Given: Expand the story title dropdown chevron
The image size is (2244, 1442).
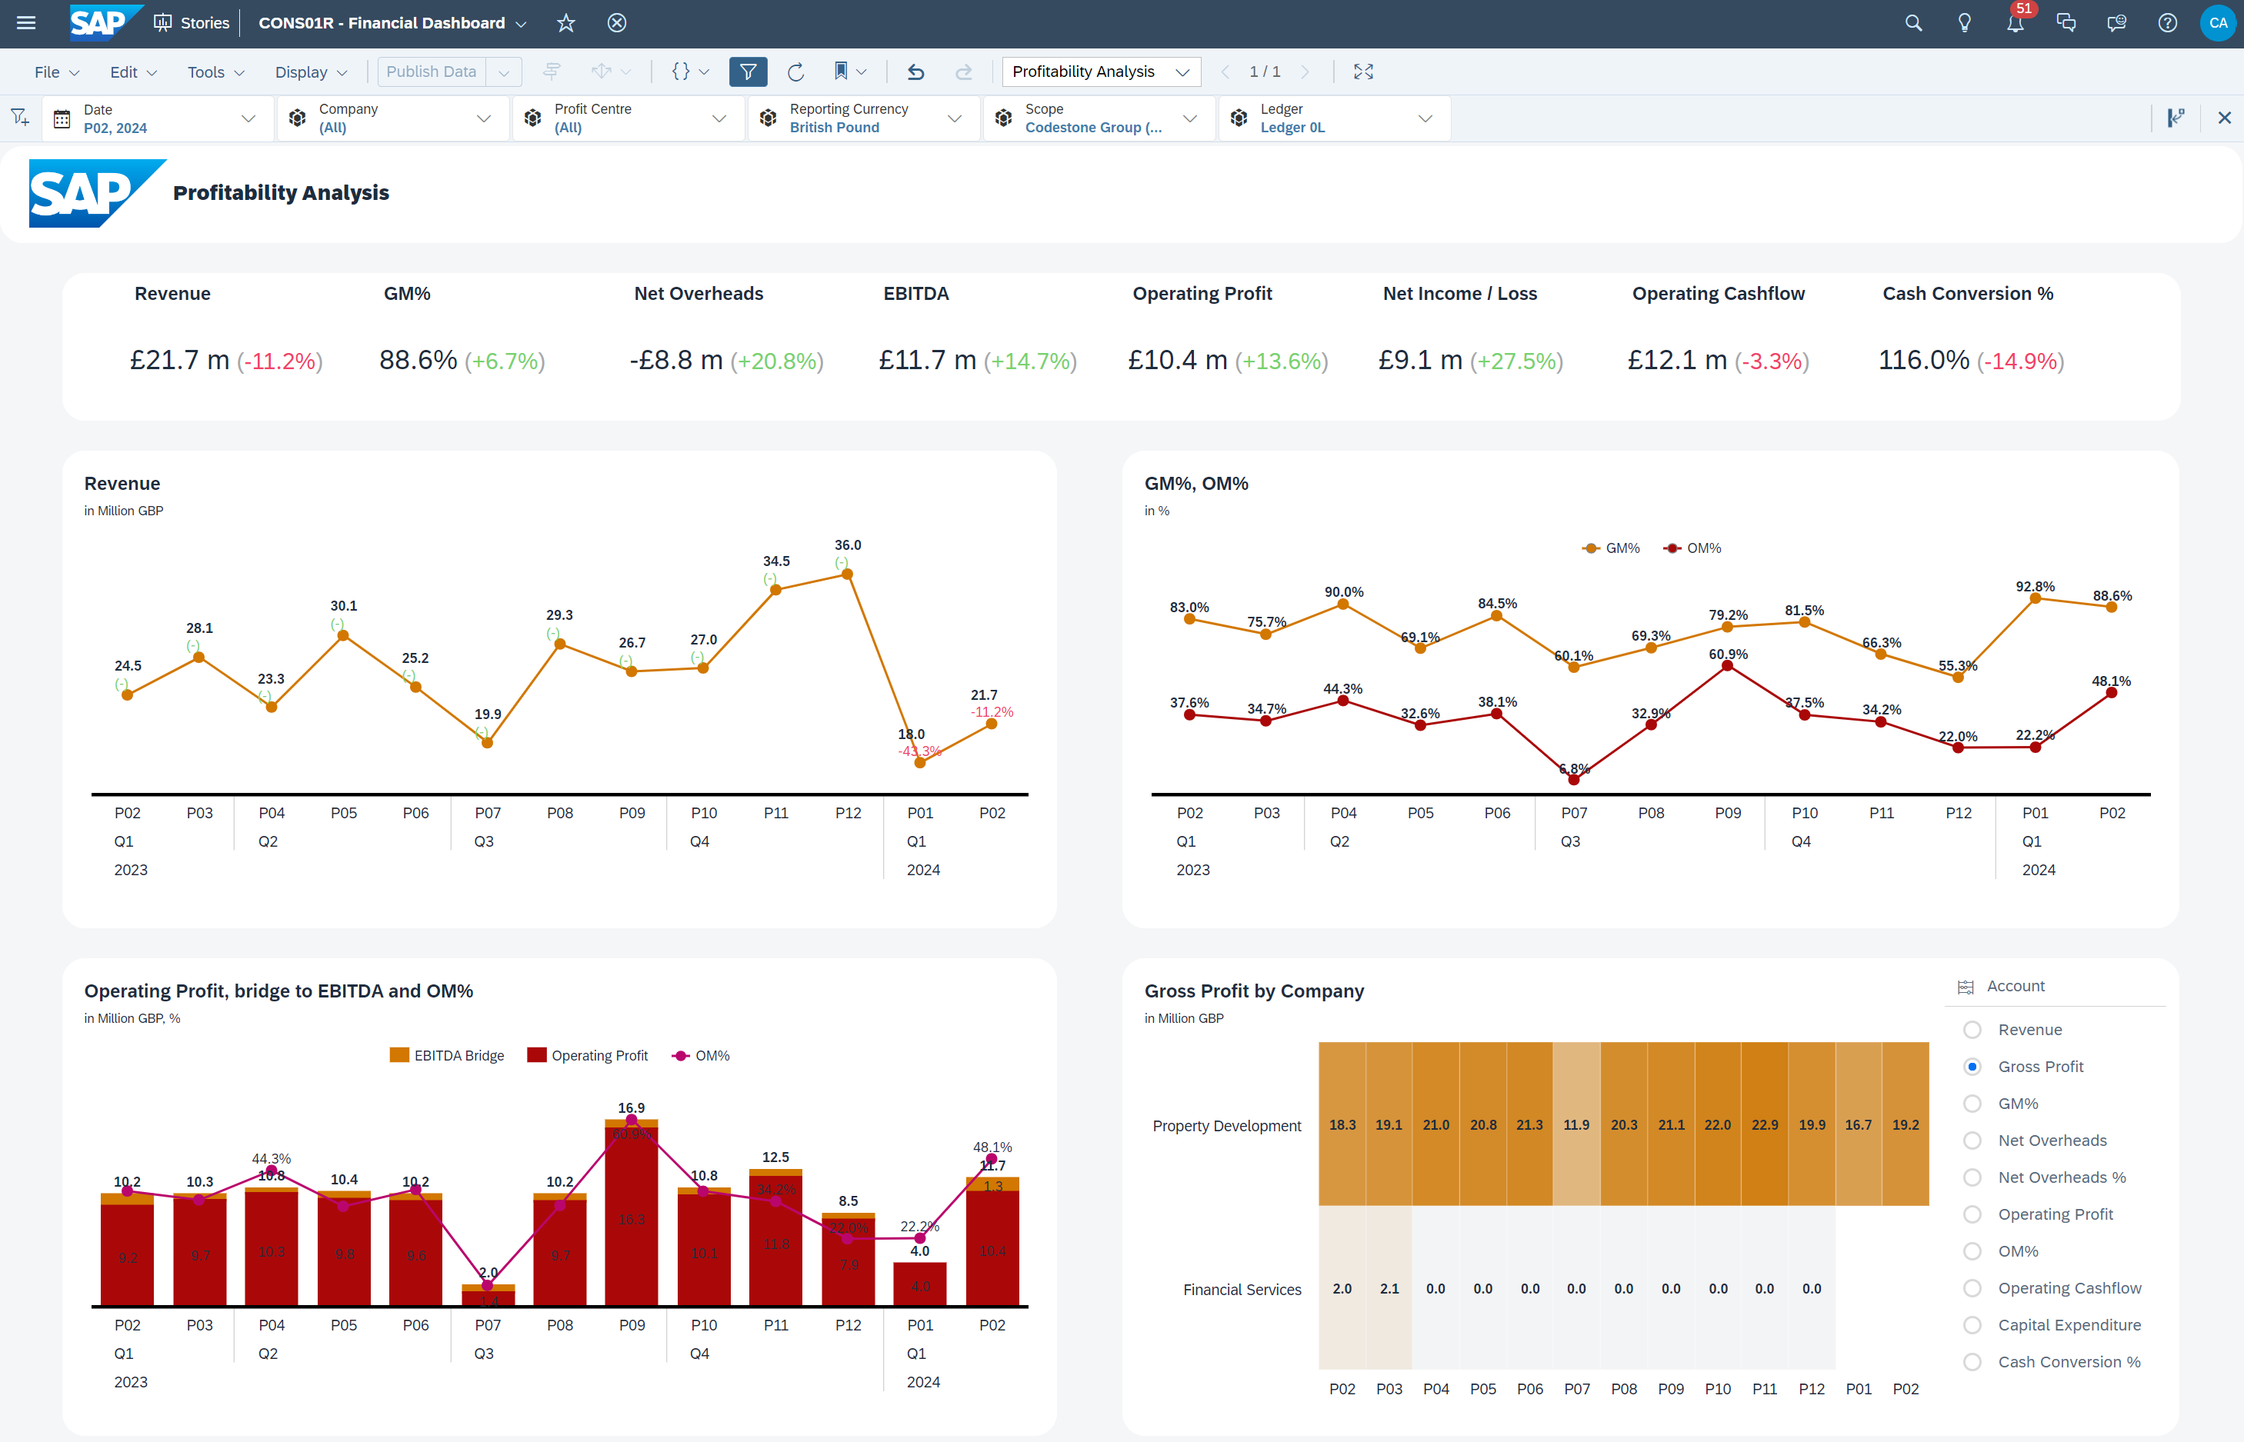Looking at the screenshot, I should click(522, 23).
